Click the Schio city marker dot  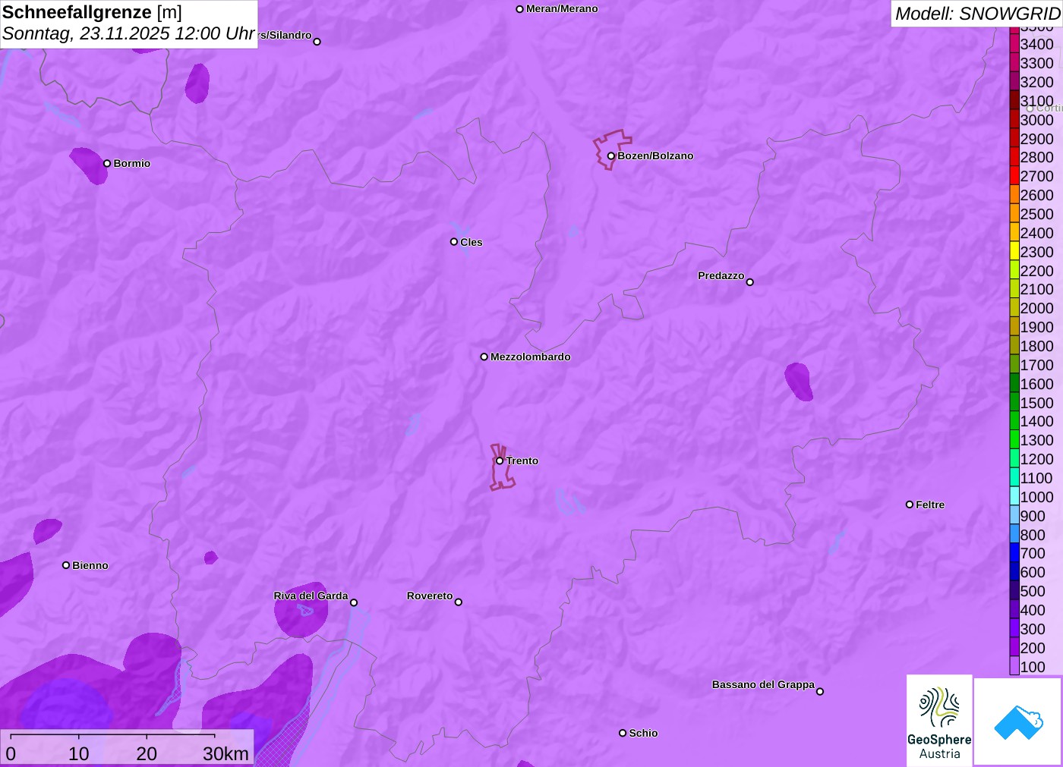point(623,733)
